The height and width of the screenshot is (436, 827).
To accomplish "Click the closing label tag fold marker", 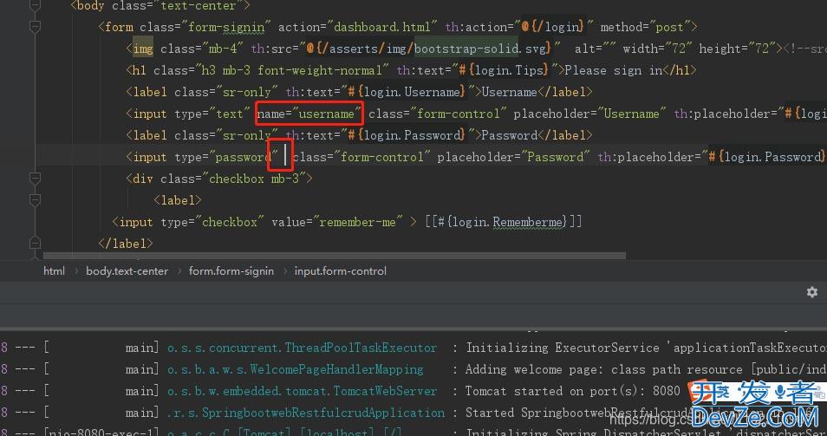I will (35, 243).
